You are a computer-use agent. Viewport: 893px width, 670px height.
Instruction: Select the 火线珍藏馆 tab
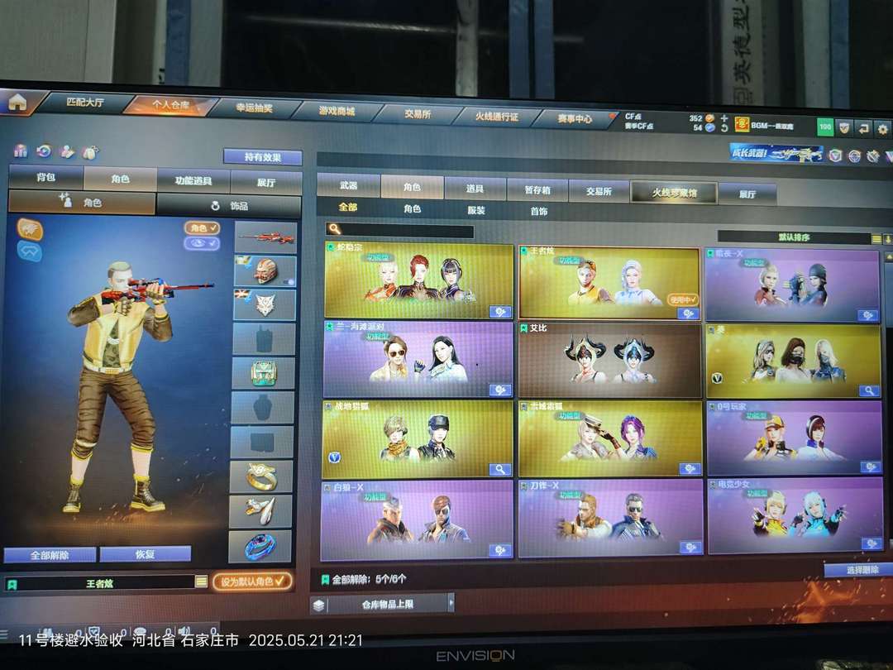coord(675,193)
